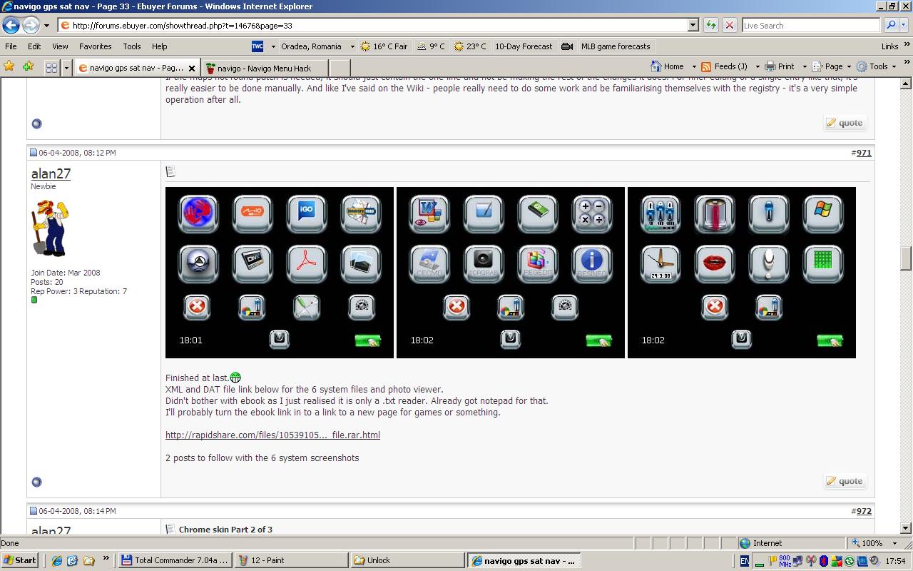The width and height of the screenshot is (913, 571).
Task: Click the blue info icon in second screenshot
Action: (592, 263)
